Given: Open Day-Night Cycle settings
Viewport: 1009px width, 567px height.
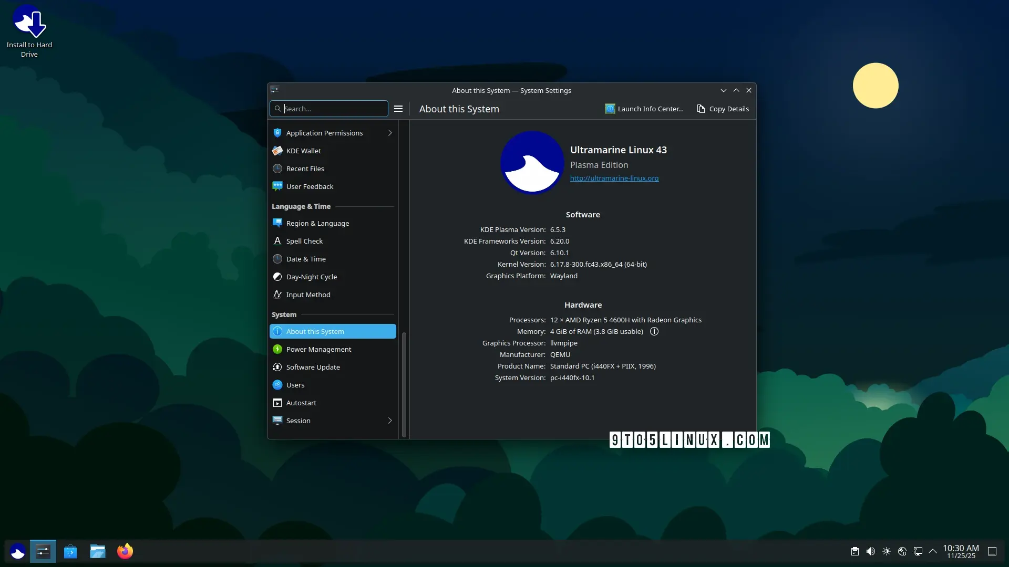Looking at the screenshot, I should click(x=312, y=277).
